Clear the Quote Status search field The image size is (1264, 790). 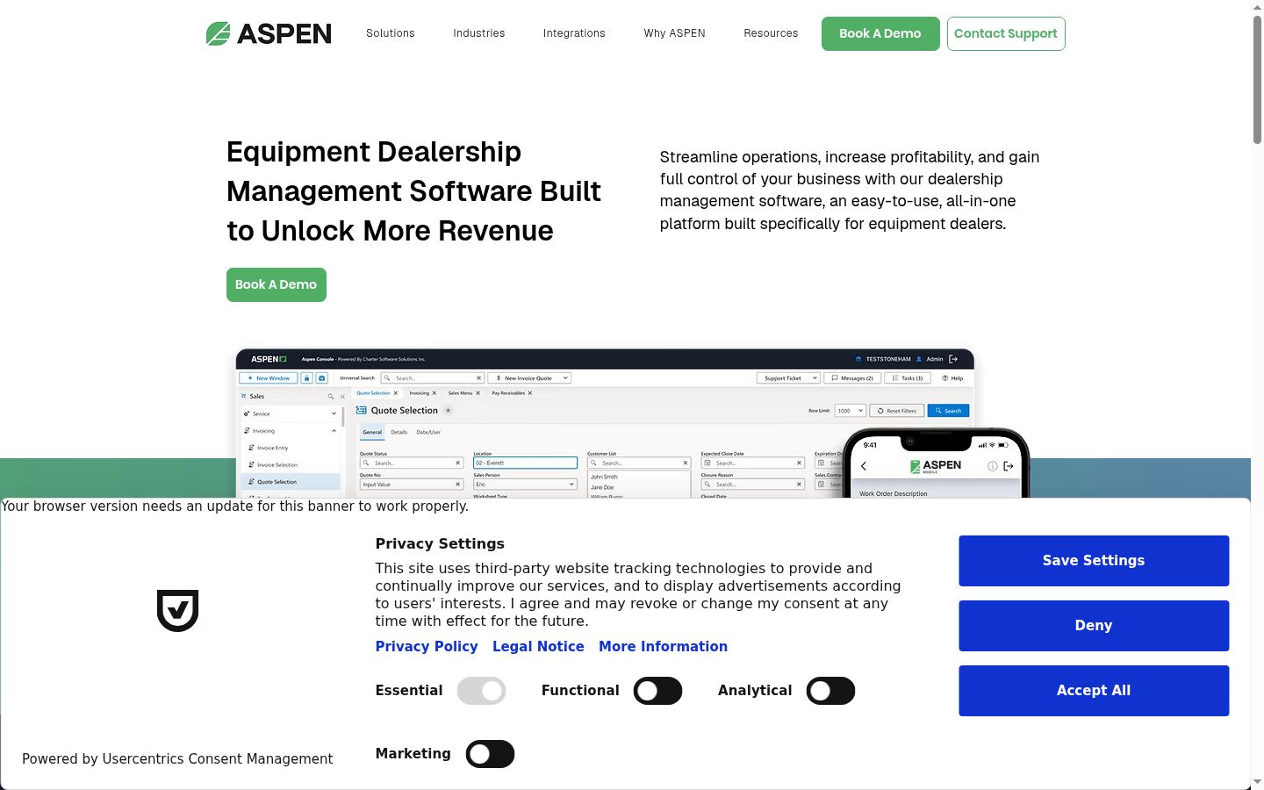[457, 463]
